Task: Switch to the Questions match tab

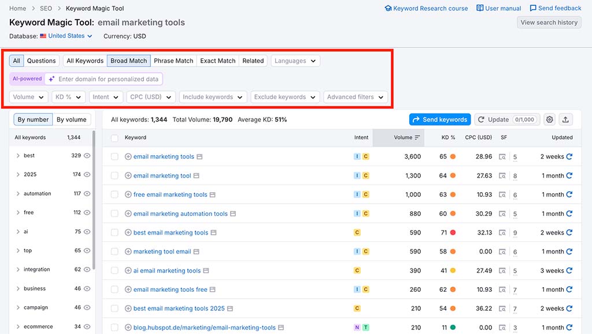Action: [40, 60]
